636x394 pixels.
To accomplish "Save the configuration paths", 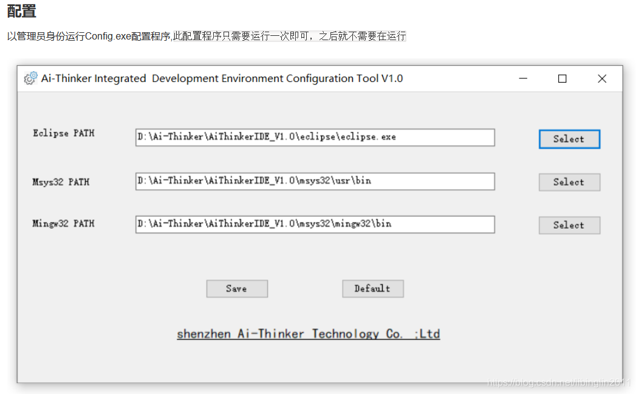I will point(237,288).
